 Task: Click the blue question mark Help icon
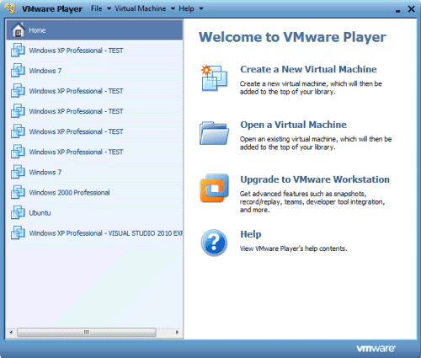(214, 243)
